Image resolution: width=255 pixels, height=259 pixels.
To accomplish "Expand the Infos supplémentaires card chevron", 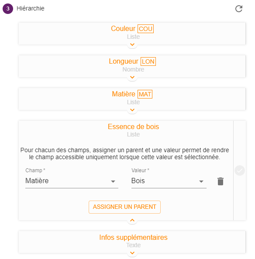I will 132,253.
